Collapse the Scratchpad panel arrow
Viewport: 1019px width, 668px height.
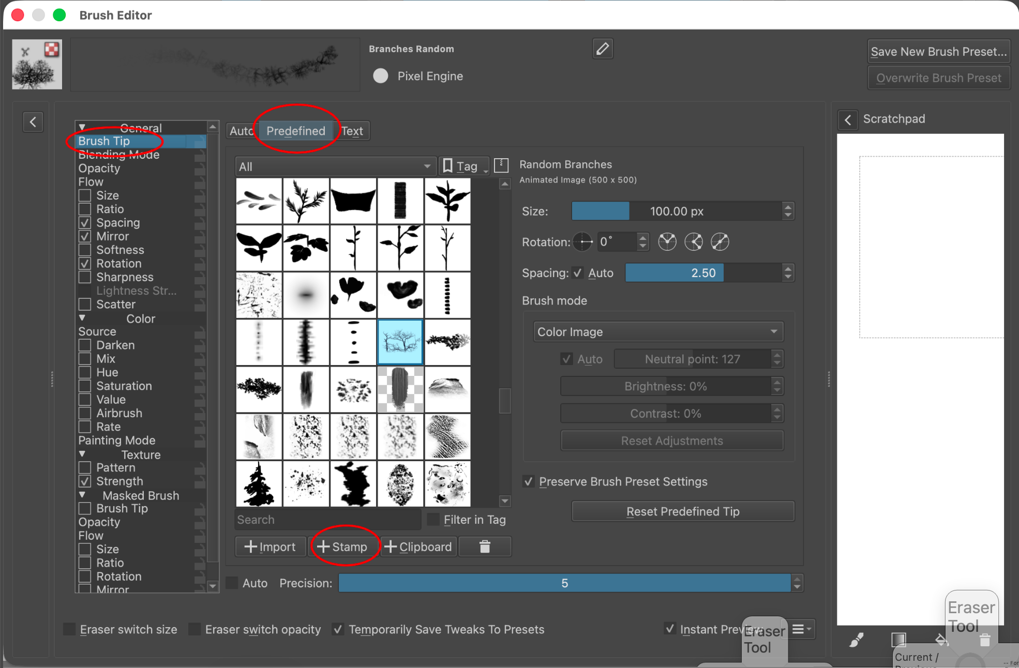(848, 120)
